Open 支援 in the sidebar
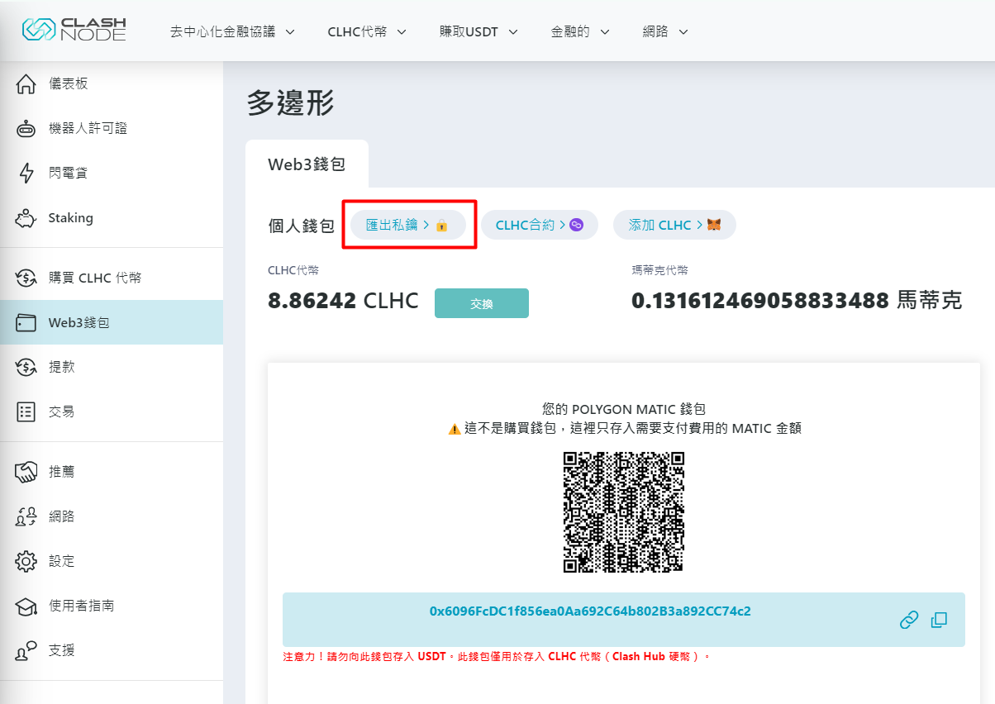Viewport: 995px width, 704px height. 112,650
